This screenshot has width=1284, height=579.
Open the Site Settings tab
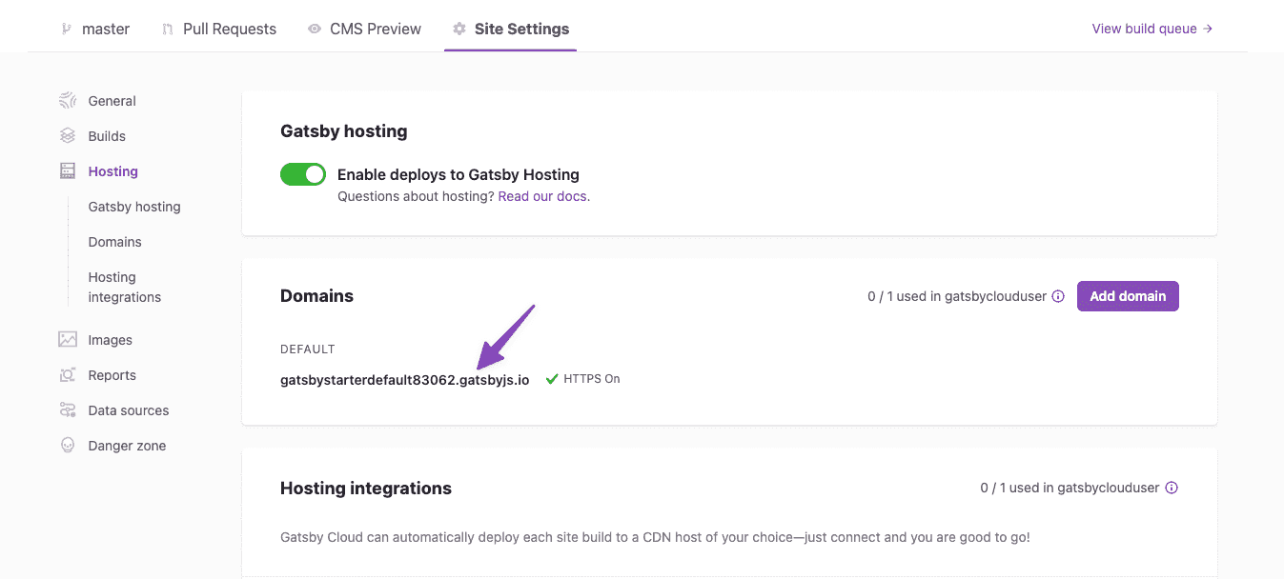pyautogui.click(x=520, y=29)
